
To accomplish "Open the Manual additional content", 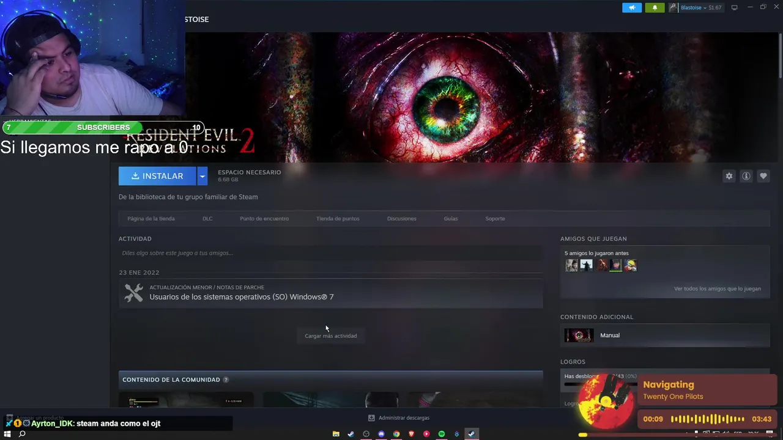I will pyautogui.click(x=665, y=335).
